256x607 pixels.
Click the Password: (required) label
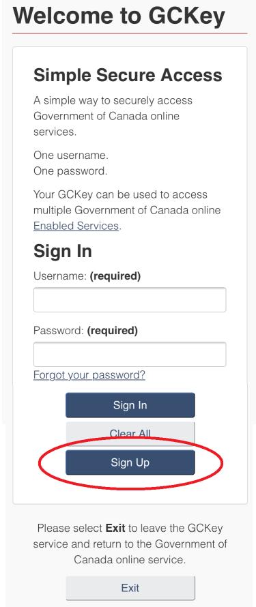click(85, 331)
